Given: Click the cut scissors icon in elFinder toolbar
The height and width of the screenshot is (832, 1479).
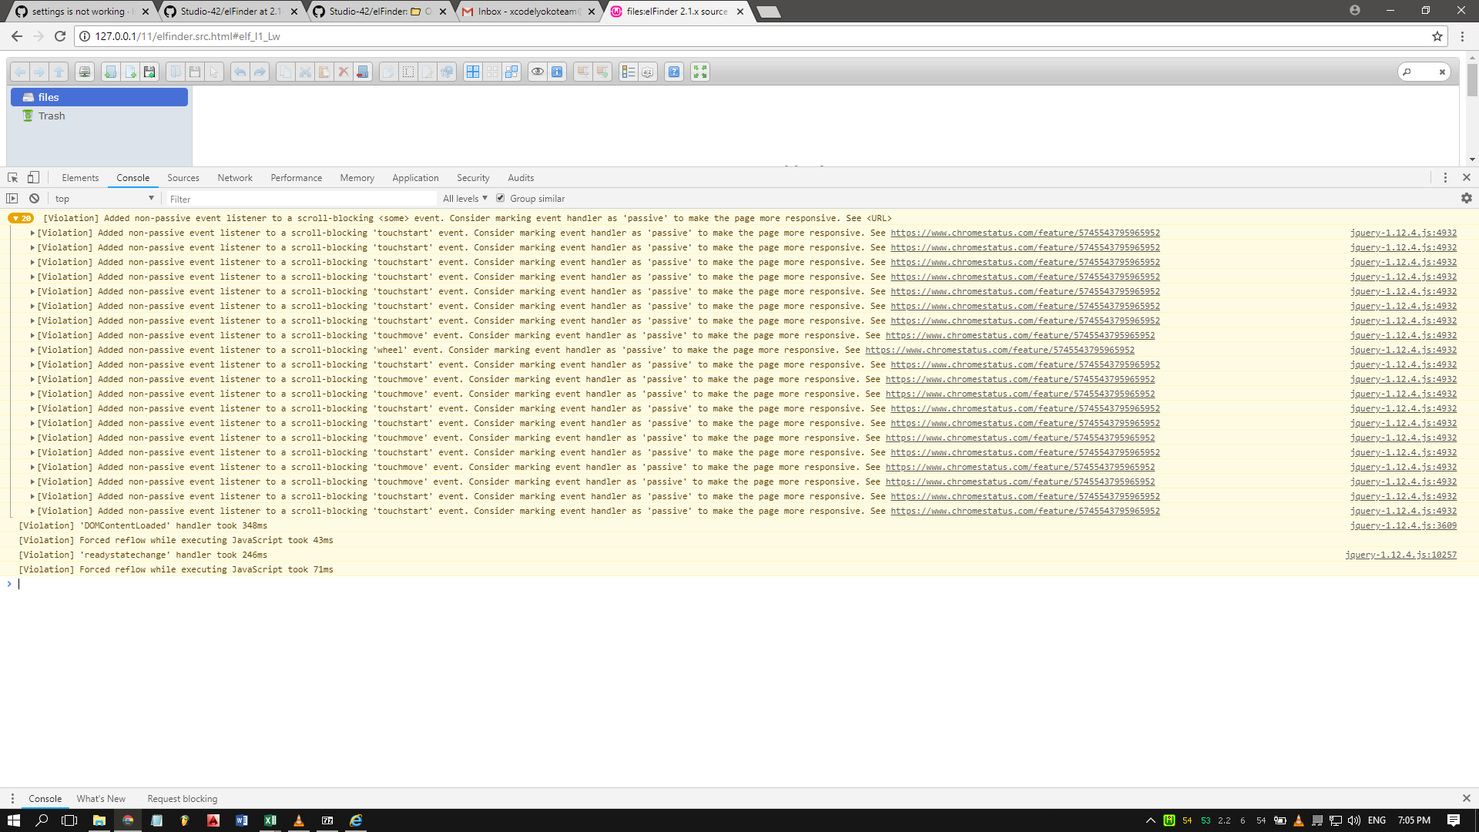Looking at the screenshot, I should click(307, 72).
